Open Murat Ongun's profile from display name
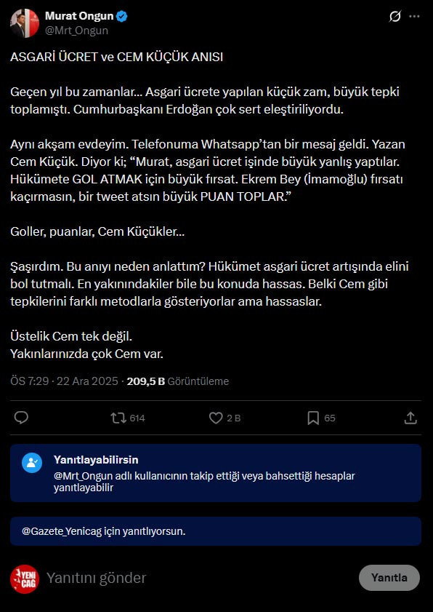 coord(80,15)
